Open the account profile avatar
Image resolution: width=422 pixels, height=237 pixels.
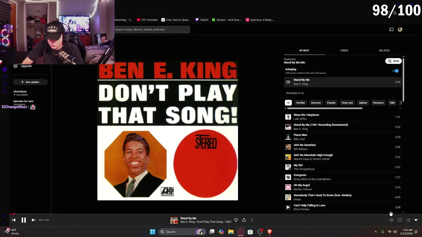tap(400, 30)
